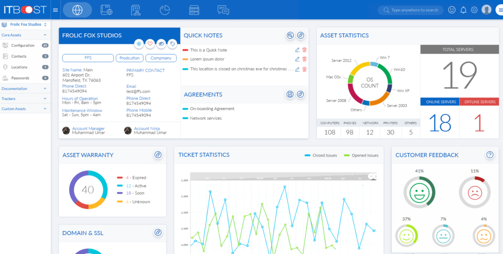Open the book-with-globe knowledge base tab
Viewport: 503px width, 254px height.
[x=107, y=10]
